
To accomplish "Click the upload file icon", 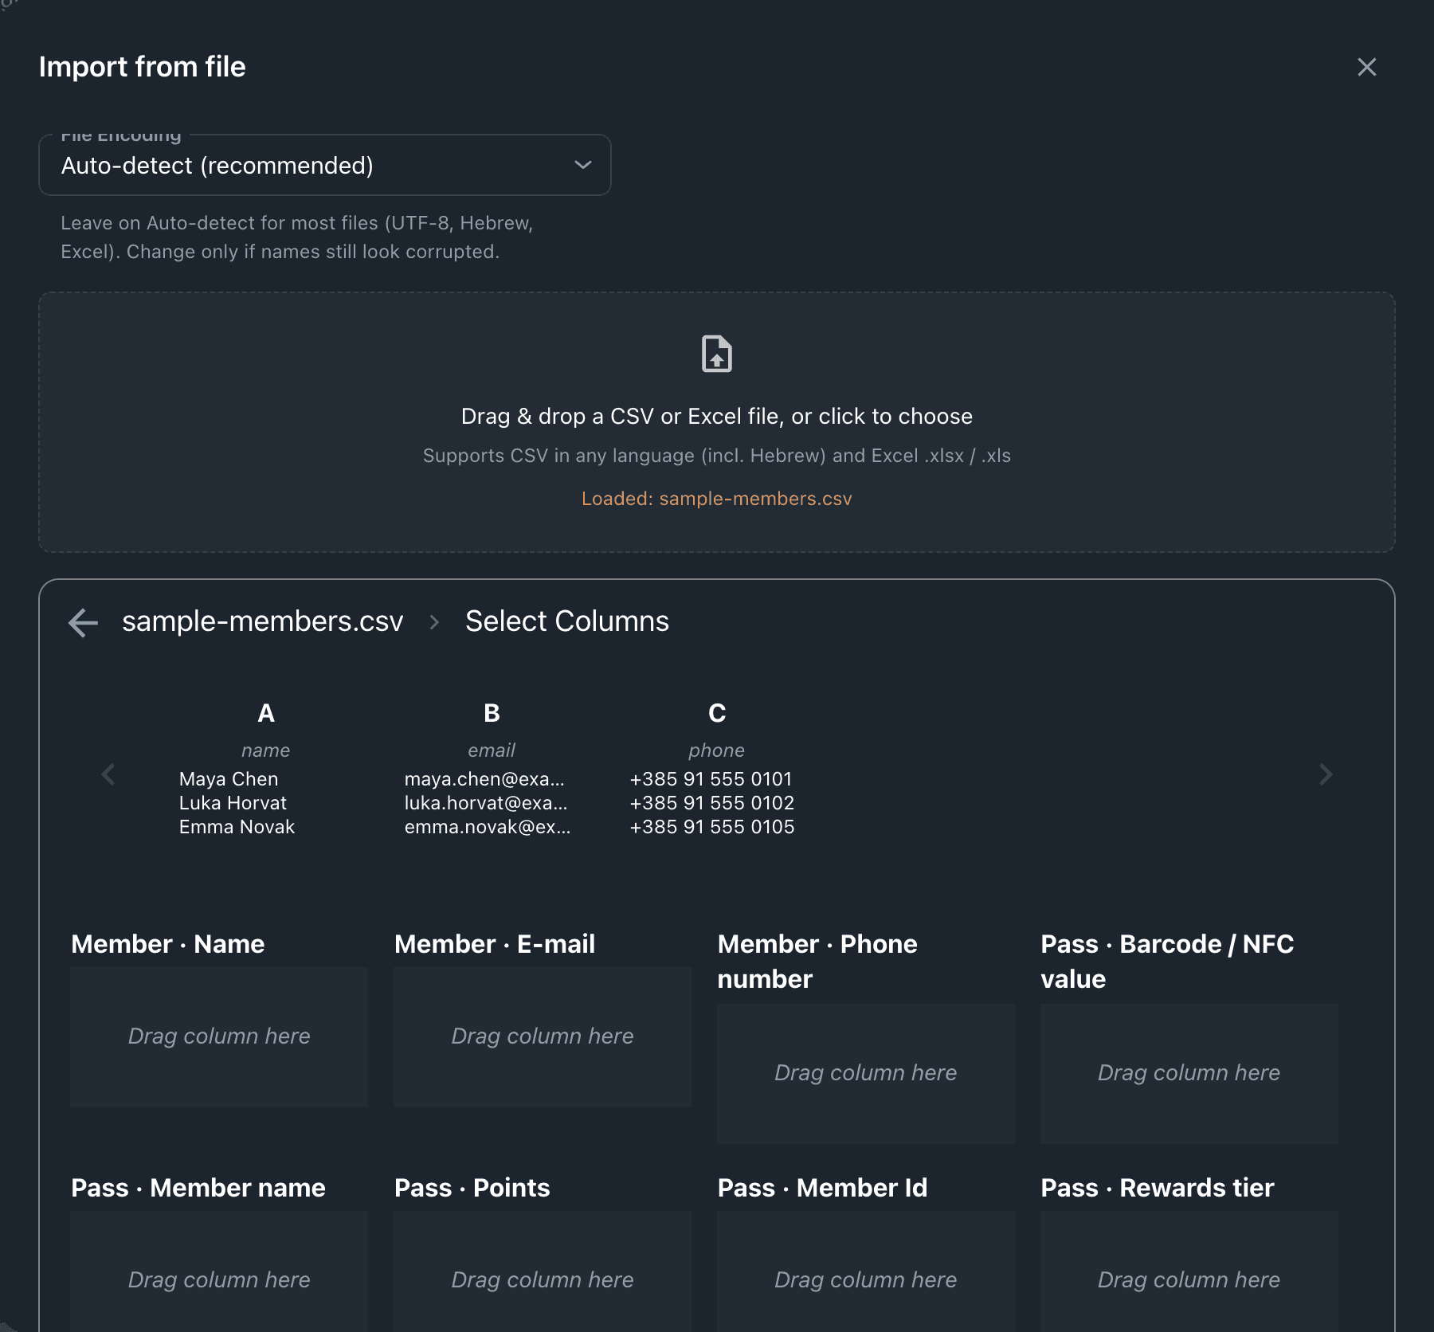I will (716, 354).
